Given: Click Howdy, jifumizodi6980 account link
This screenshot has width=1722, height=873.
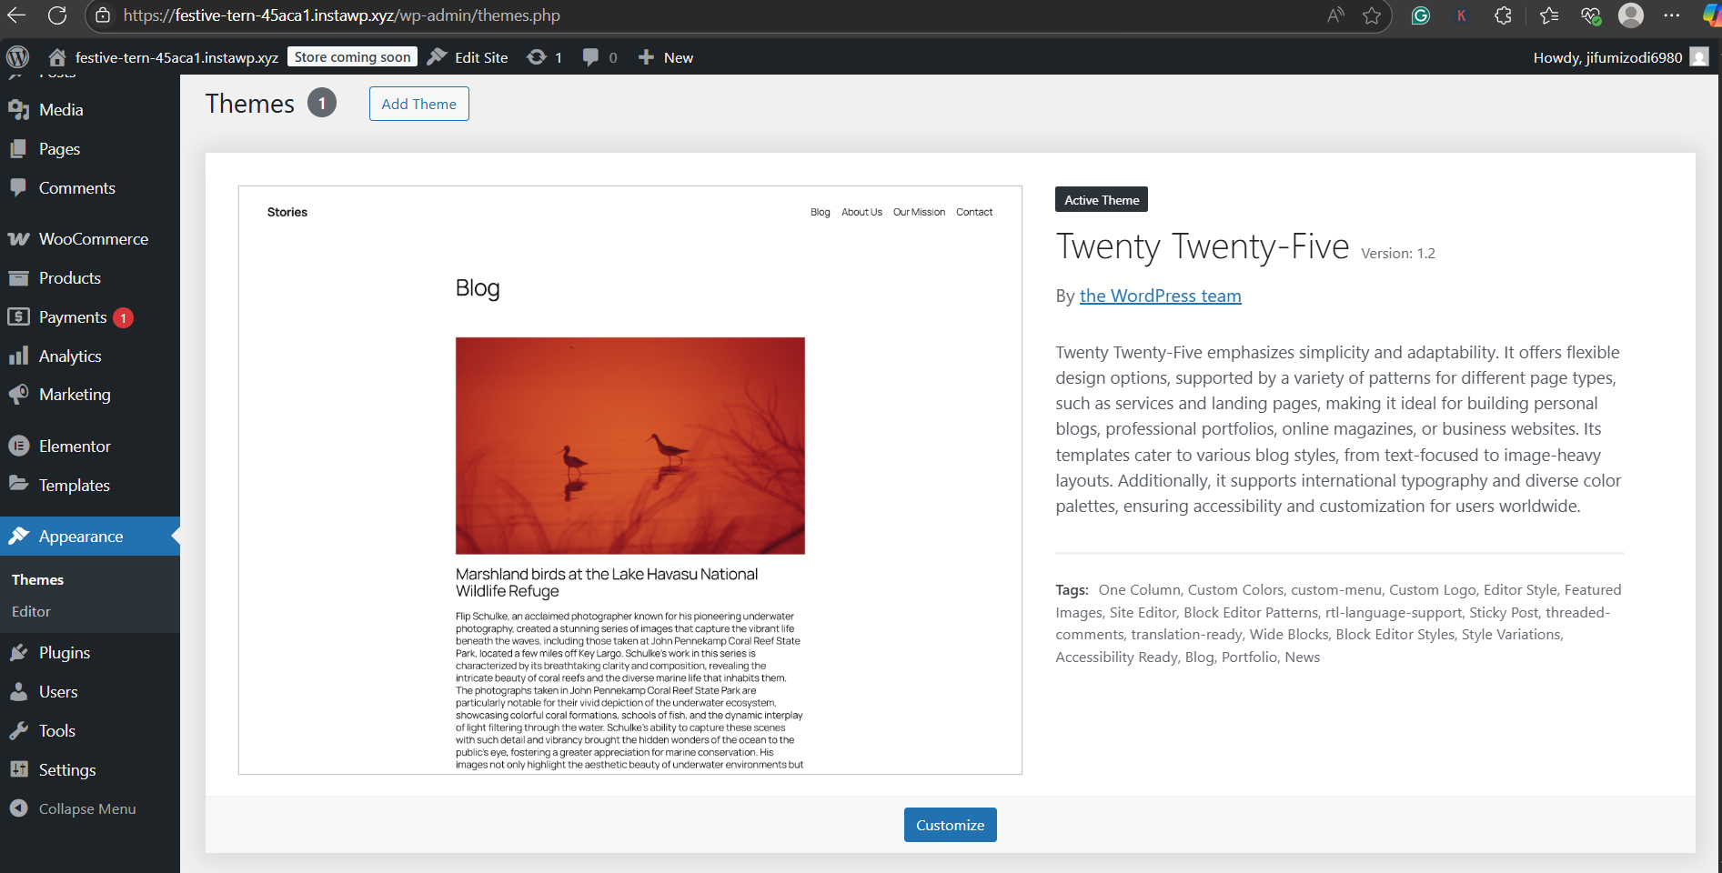Looking at the screenshot, I should click(1607, 57).
